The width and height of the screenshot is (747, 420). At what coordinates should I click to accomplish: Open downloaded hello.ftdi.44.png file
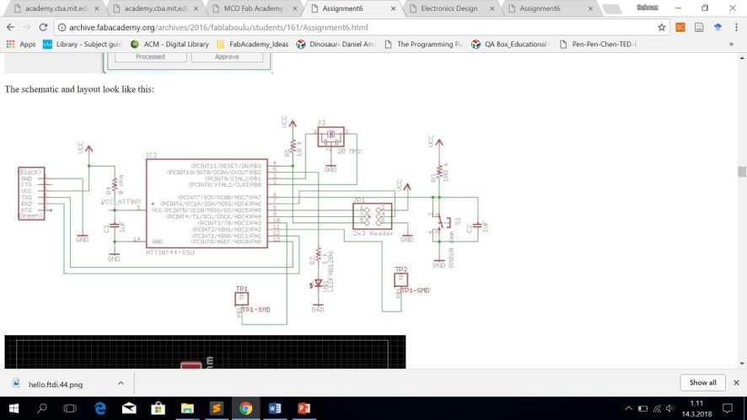click(x=56, y=384)
